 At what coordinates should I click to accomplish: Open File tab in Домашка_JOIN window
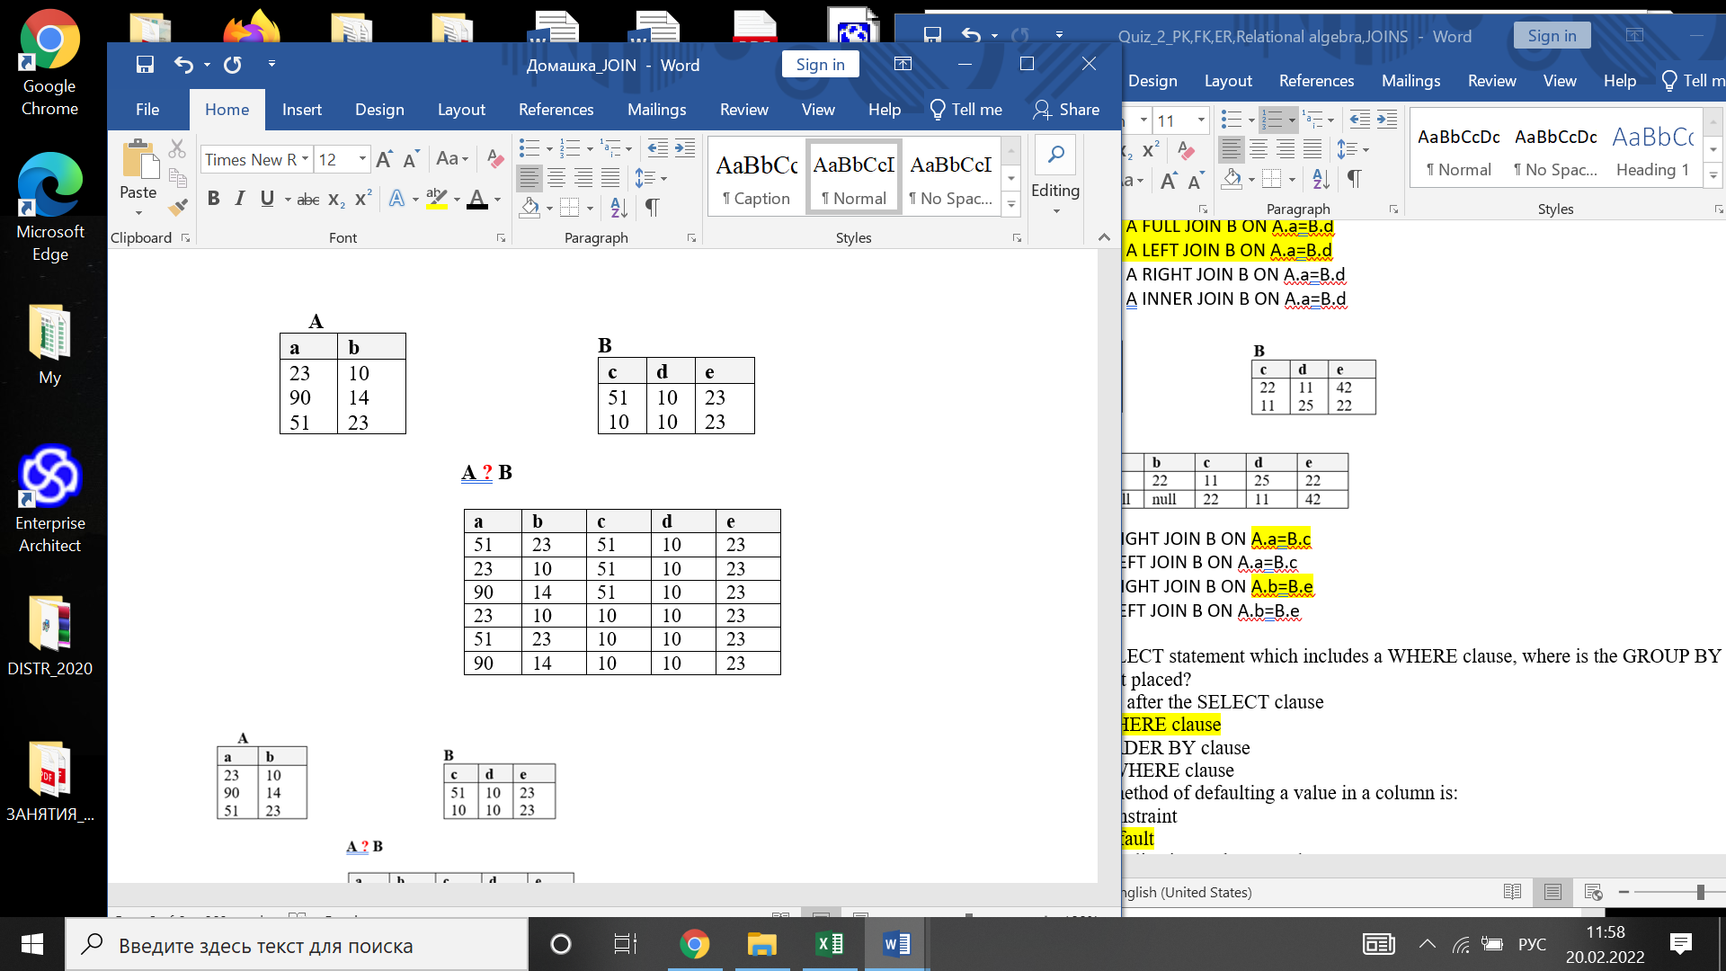coord(147,110)
